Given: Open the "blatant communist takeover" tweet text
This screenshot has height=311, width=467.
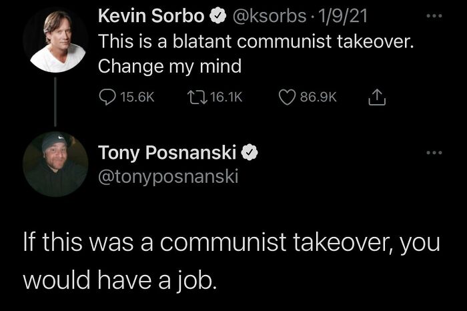Looking at the screenshot, I should coord(256,41).
